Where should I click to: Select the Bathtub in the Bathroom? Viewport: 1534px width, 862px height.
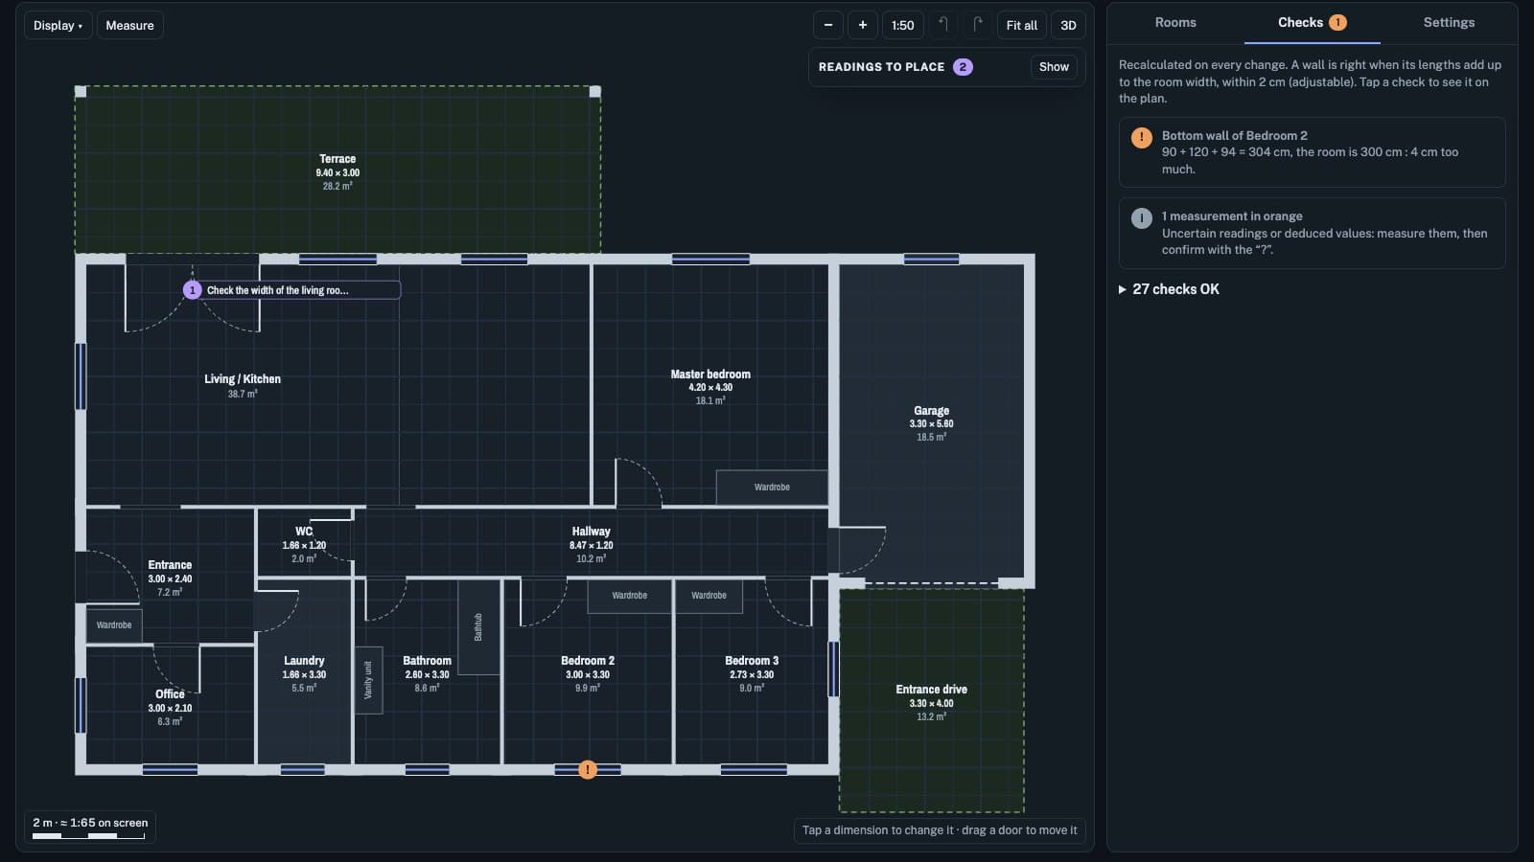pyautogui.click(x=478, y=627)
